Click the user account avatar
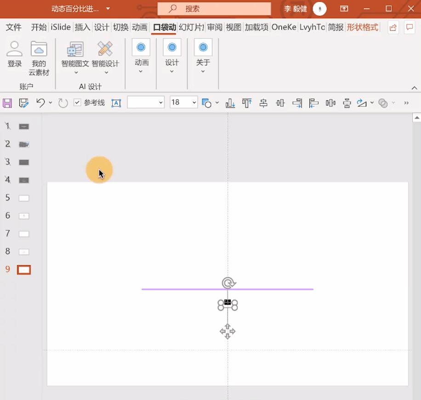 point(319,9)
